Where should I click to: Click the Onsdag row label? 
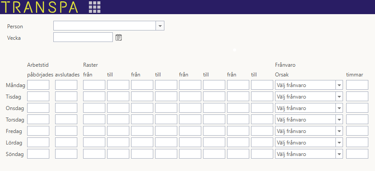15,108
